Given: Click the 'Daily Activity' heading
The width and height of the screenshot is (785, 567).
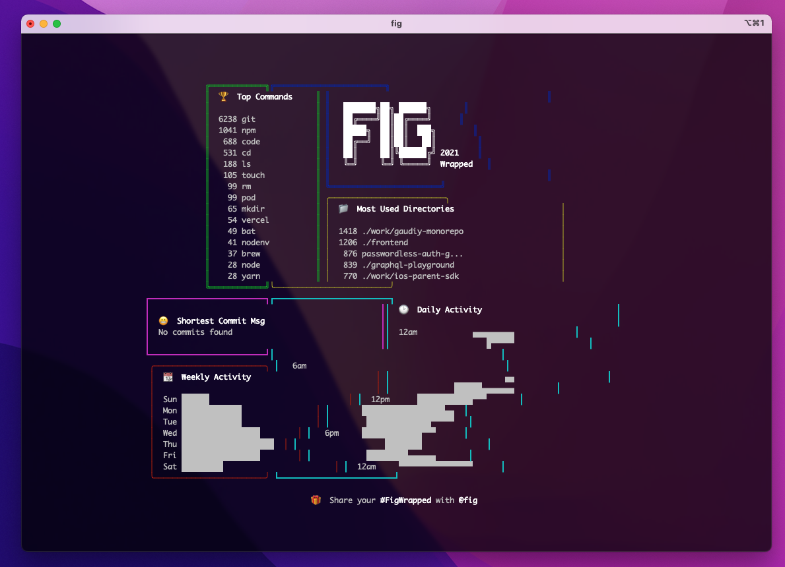Looking at the screenshot, I should 449,309.
